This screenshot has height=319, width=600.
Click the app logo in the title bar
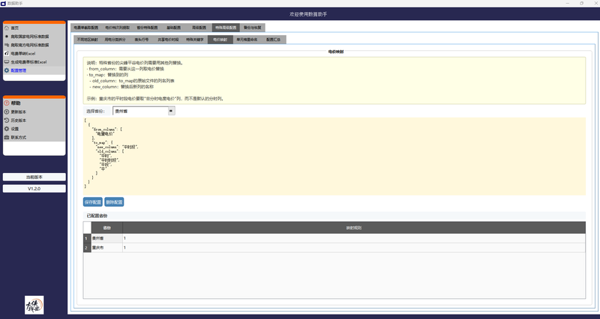pyautogui.click(x=3, y=3)
